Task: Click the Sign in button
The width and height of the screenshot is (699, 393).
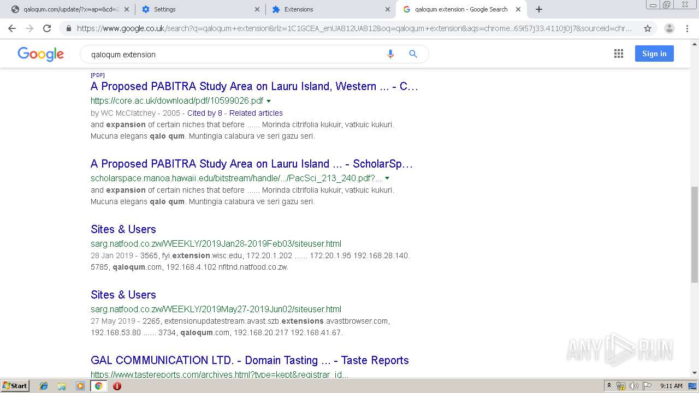Action: point(654,53)
